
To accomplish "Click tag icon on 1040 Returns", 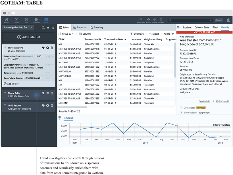I will tap(43, 105).
